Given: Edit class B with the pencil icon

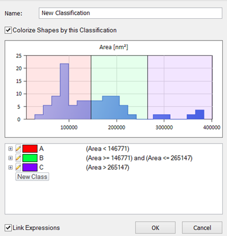Looking at the screenshot, I should (x=18, y=158).
